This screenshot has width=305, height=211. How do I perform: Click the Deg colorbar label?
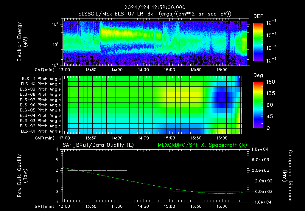(x=258, y=75)
